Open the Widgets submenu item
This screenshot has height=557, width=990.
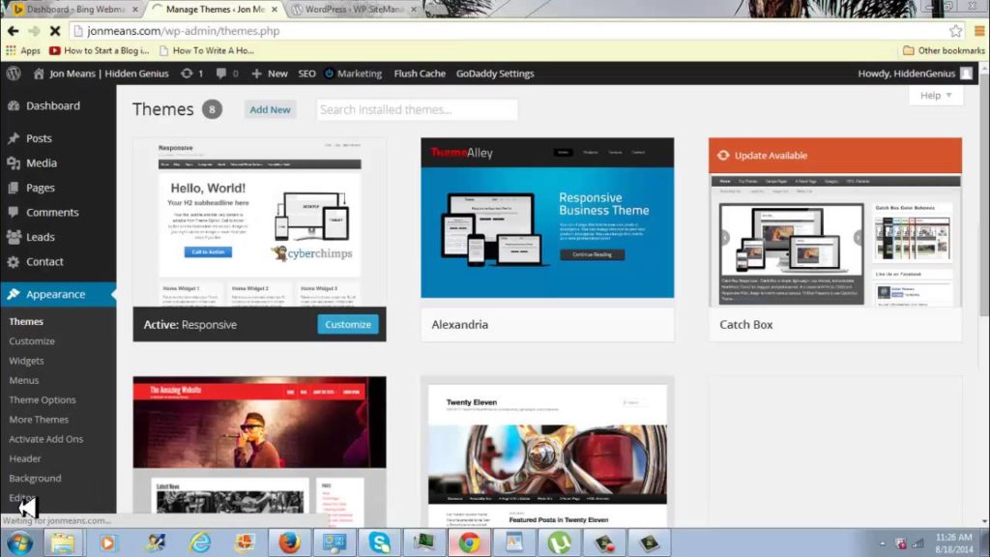point(26,361)
